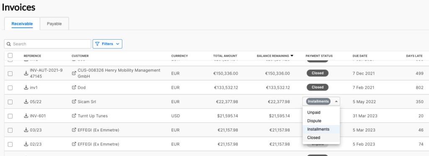
Task: Open external link icon for Sicam Srl
Action: [74, 101]
